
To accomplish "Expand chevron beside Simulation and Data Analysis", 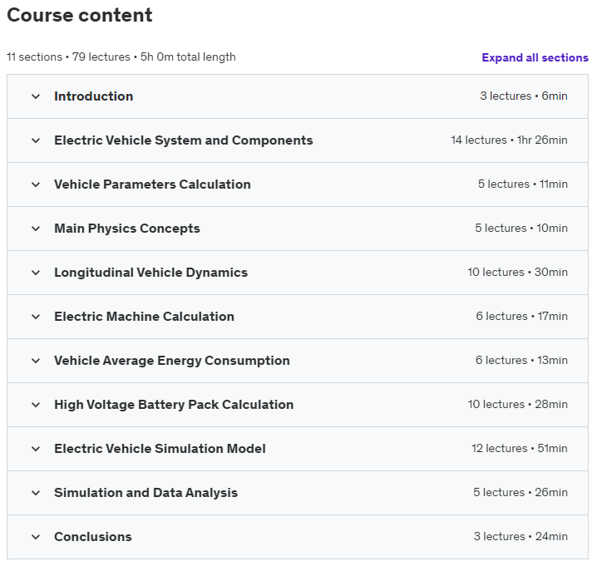I will 36,493.
